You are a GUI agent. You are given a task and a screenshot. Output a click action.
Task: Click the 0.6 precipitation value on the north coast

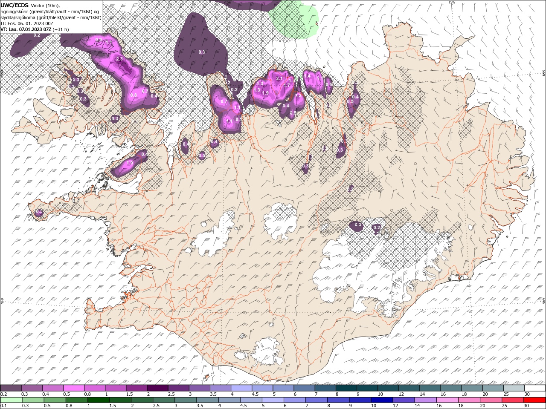click(329, 84)
